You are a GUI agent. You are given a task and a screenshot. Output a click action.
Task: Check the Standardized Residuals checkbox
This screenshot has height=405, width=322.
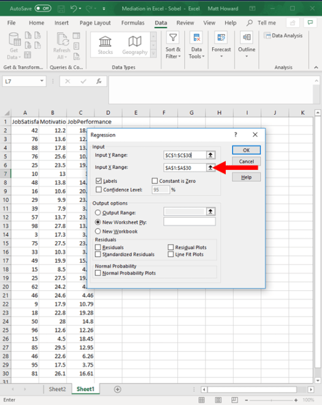tap(98, 255)
